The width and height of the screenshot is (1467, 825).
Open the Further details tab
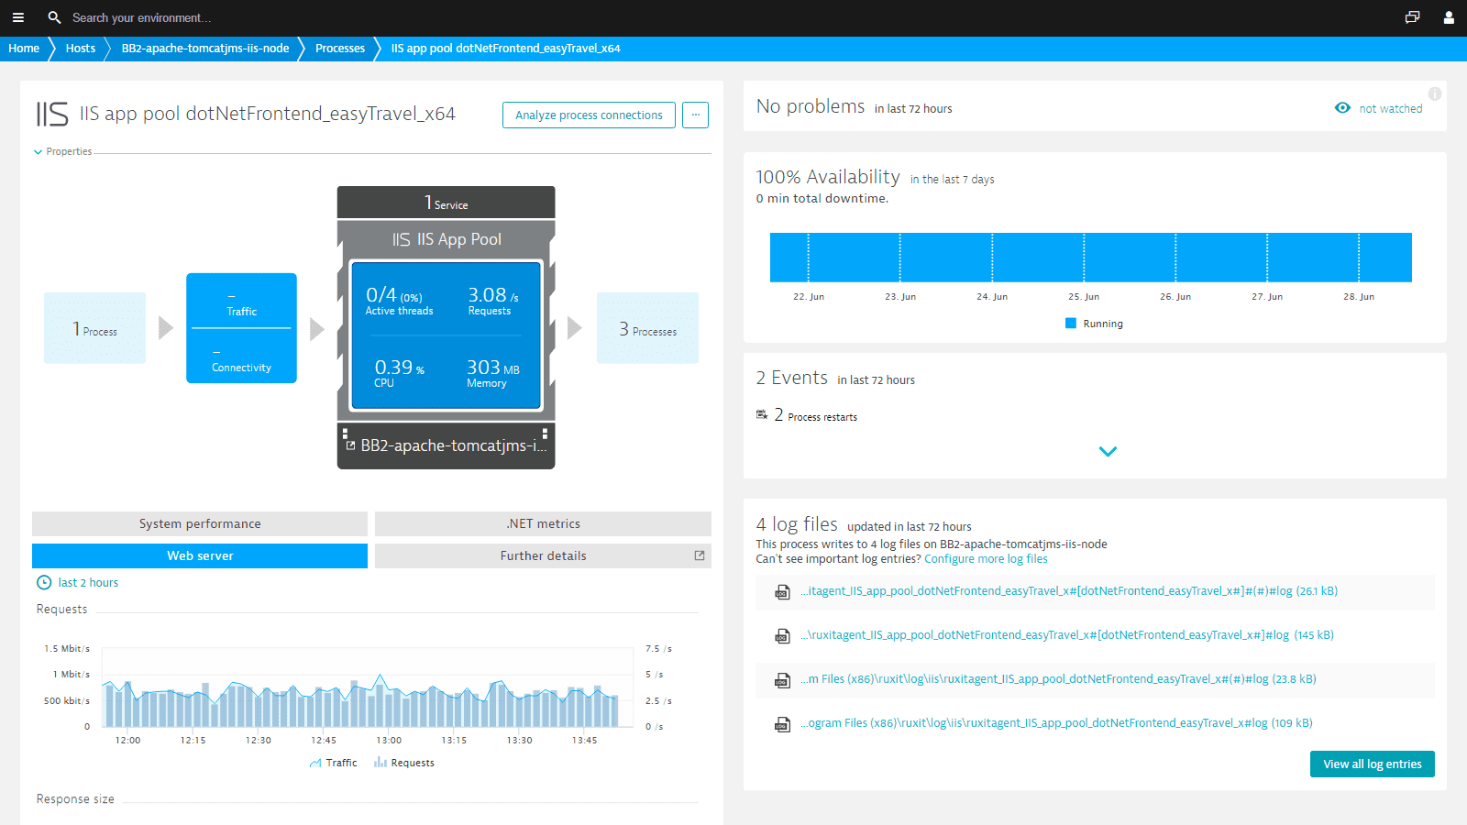click(543, 555)
